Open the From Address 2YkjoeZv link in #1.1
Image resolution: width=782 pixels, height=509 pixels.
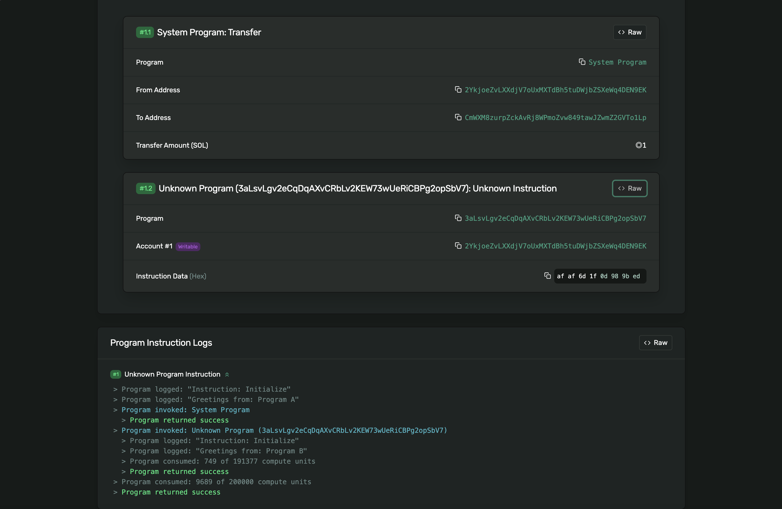(x=555, y=90)
